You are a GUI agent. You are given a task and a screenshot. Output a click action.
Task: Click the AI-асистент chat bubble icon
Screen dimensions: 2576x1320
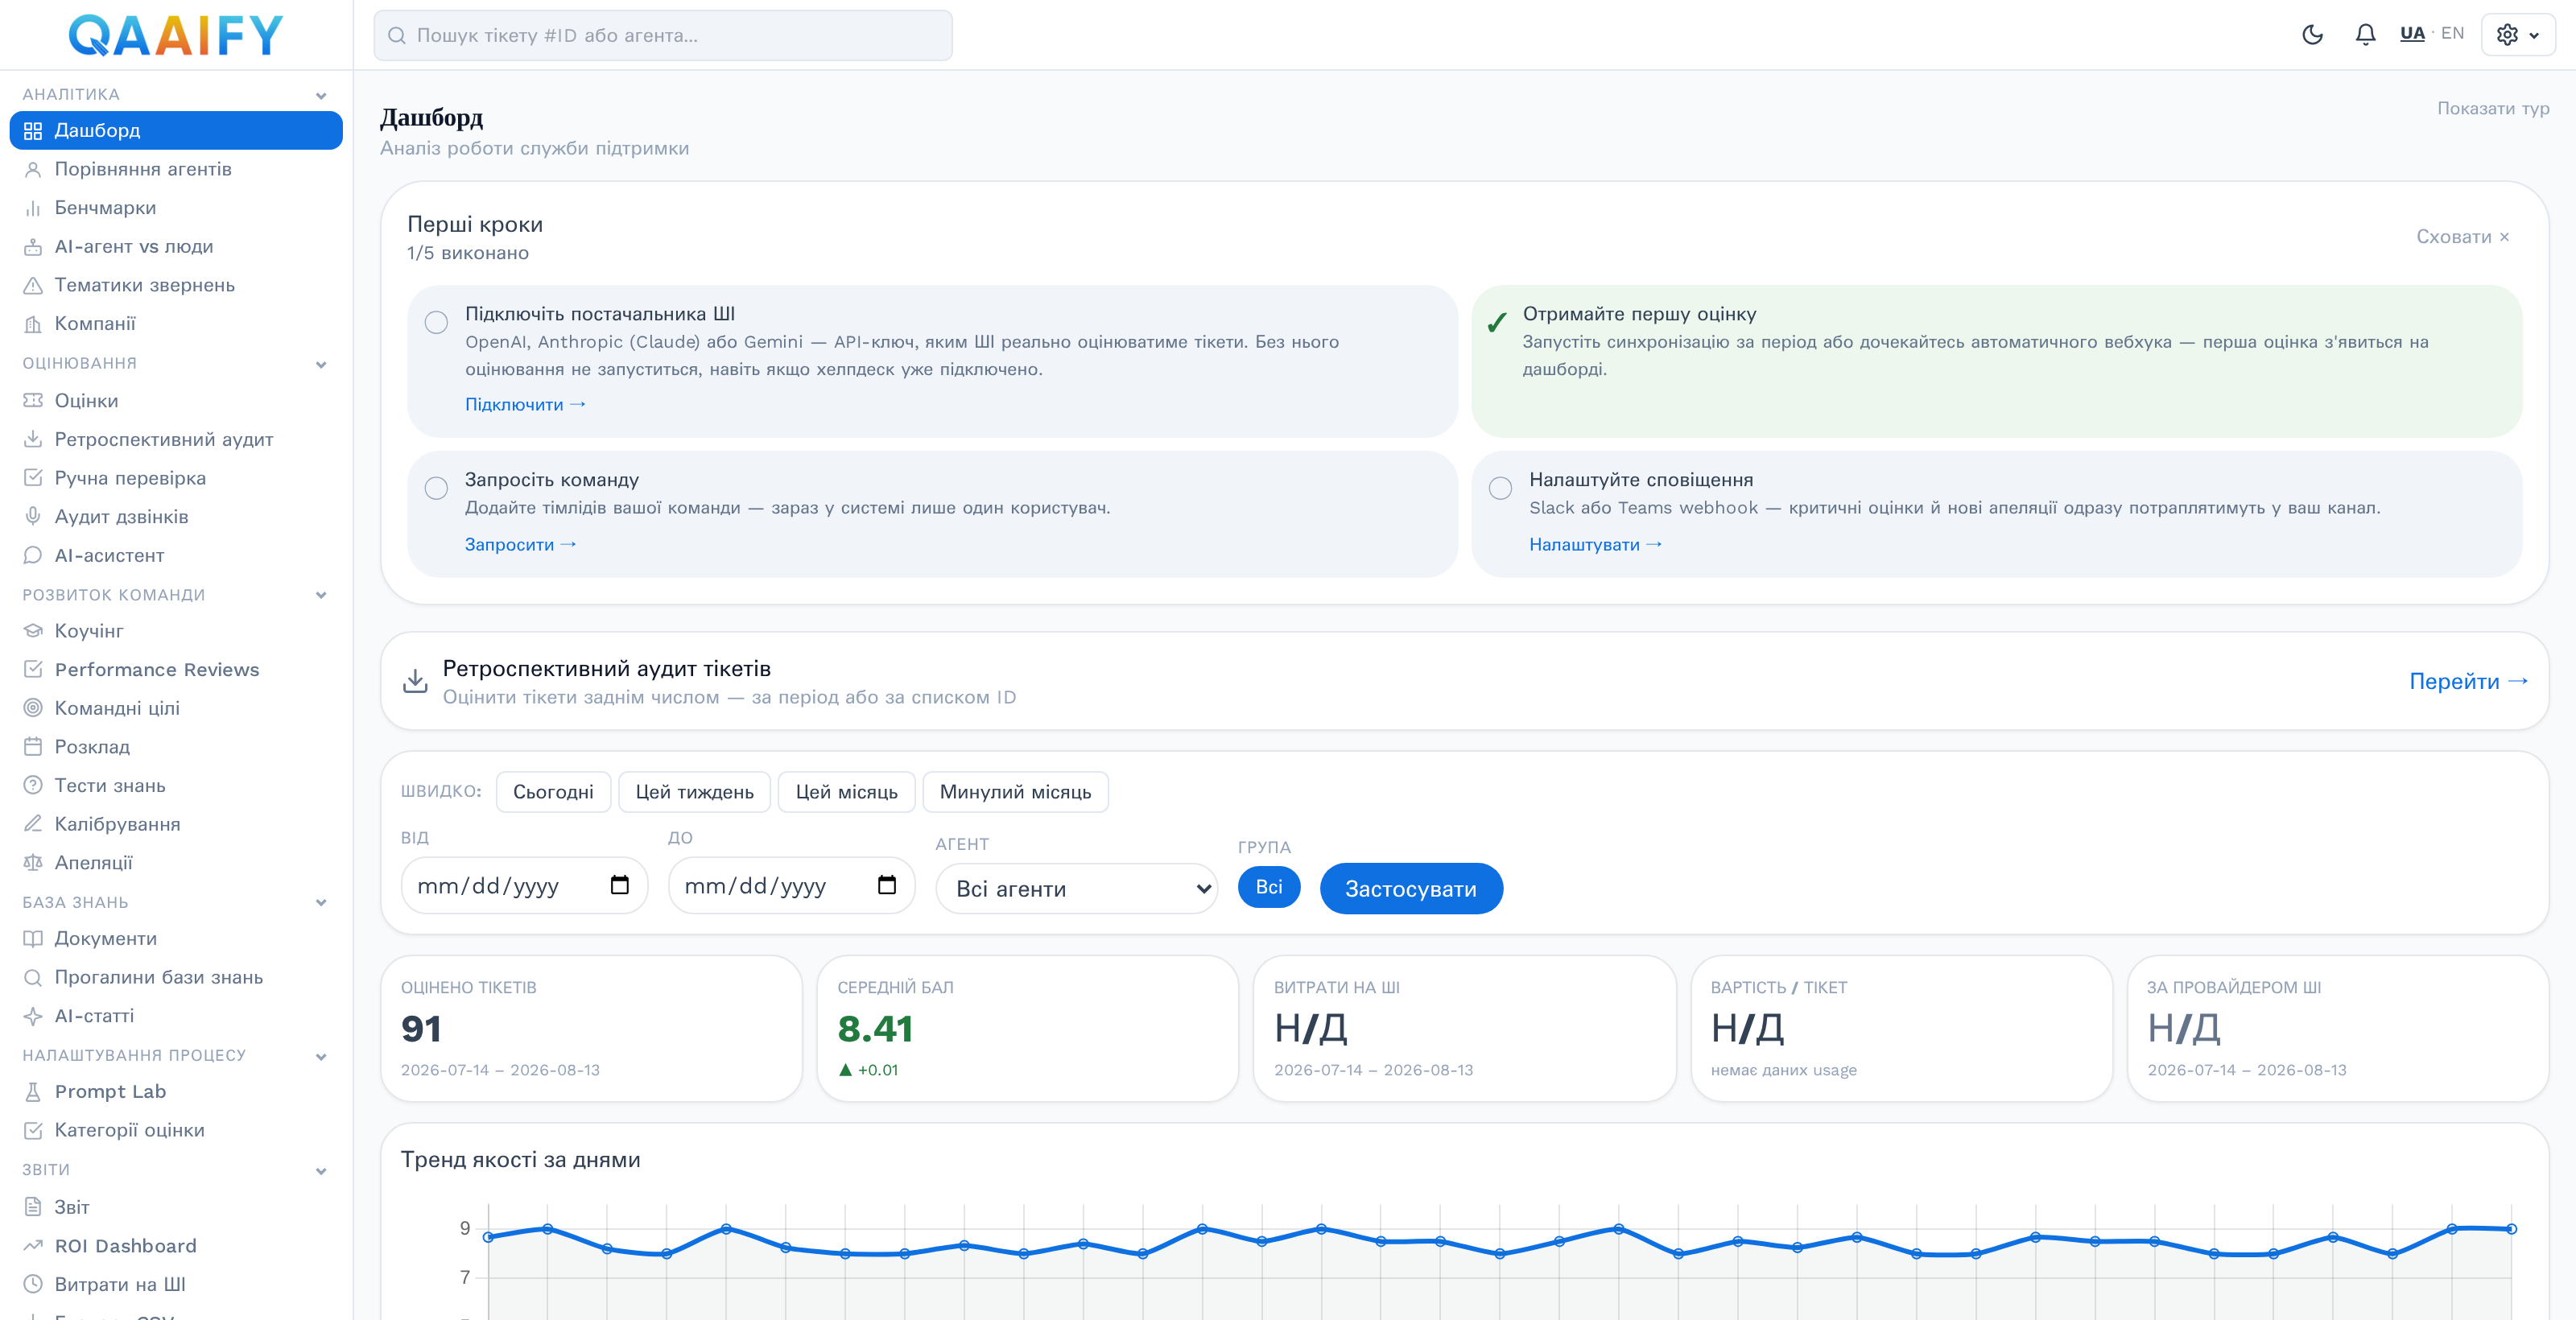33,555
